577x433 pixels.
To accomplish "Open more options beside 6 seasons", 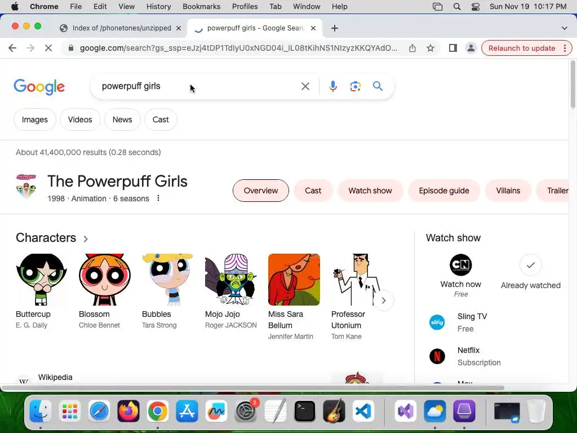I will pyautogui.click(x=158, y=198).
